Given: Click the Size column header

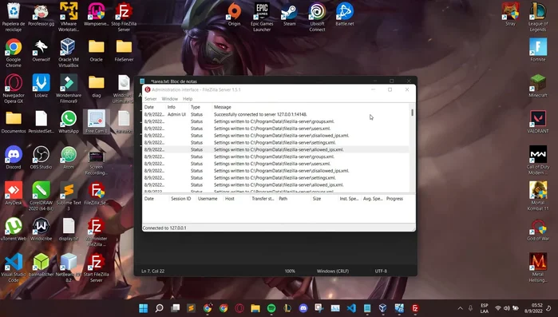Looking at the screenshot, I should pyautogui.click(x=317, y=199).
